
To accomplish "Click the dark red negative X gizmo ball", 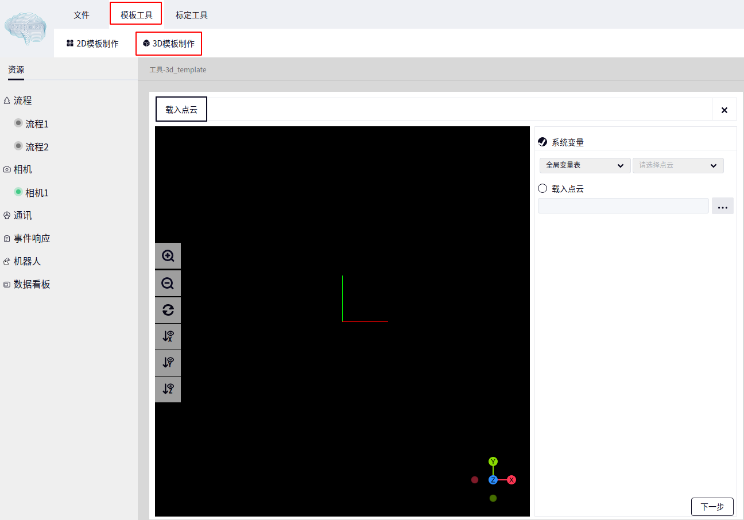I will (x=475, y=480).
